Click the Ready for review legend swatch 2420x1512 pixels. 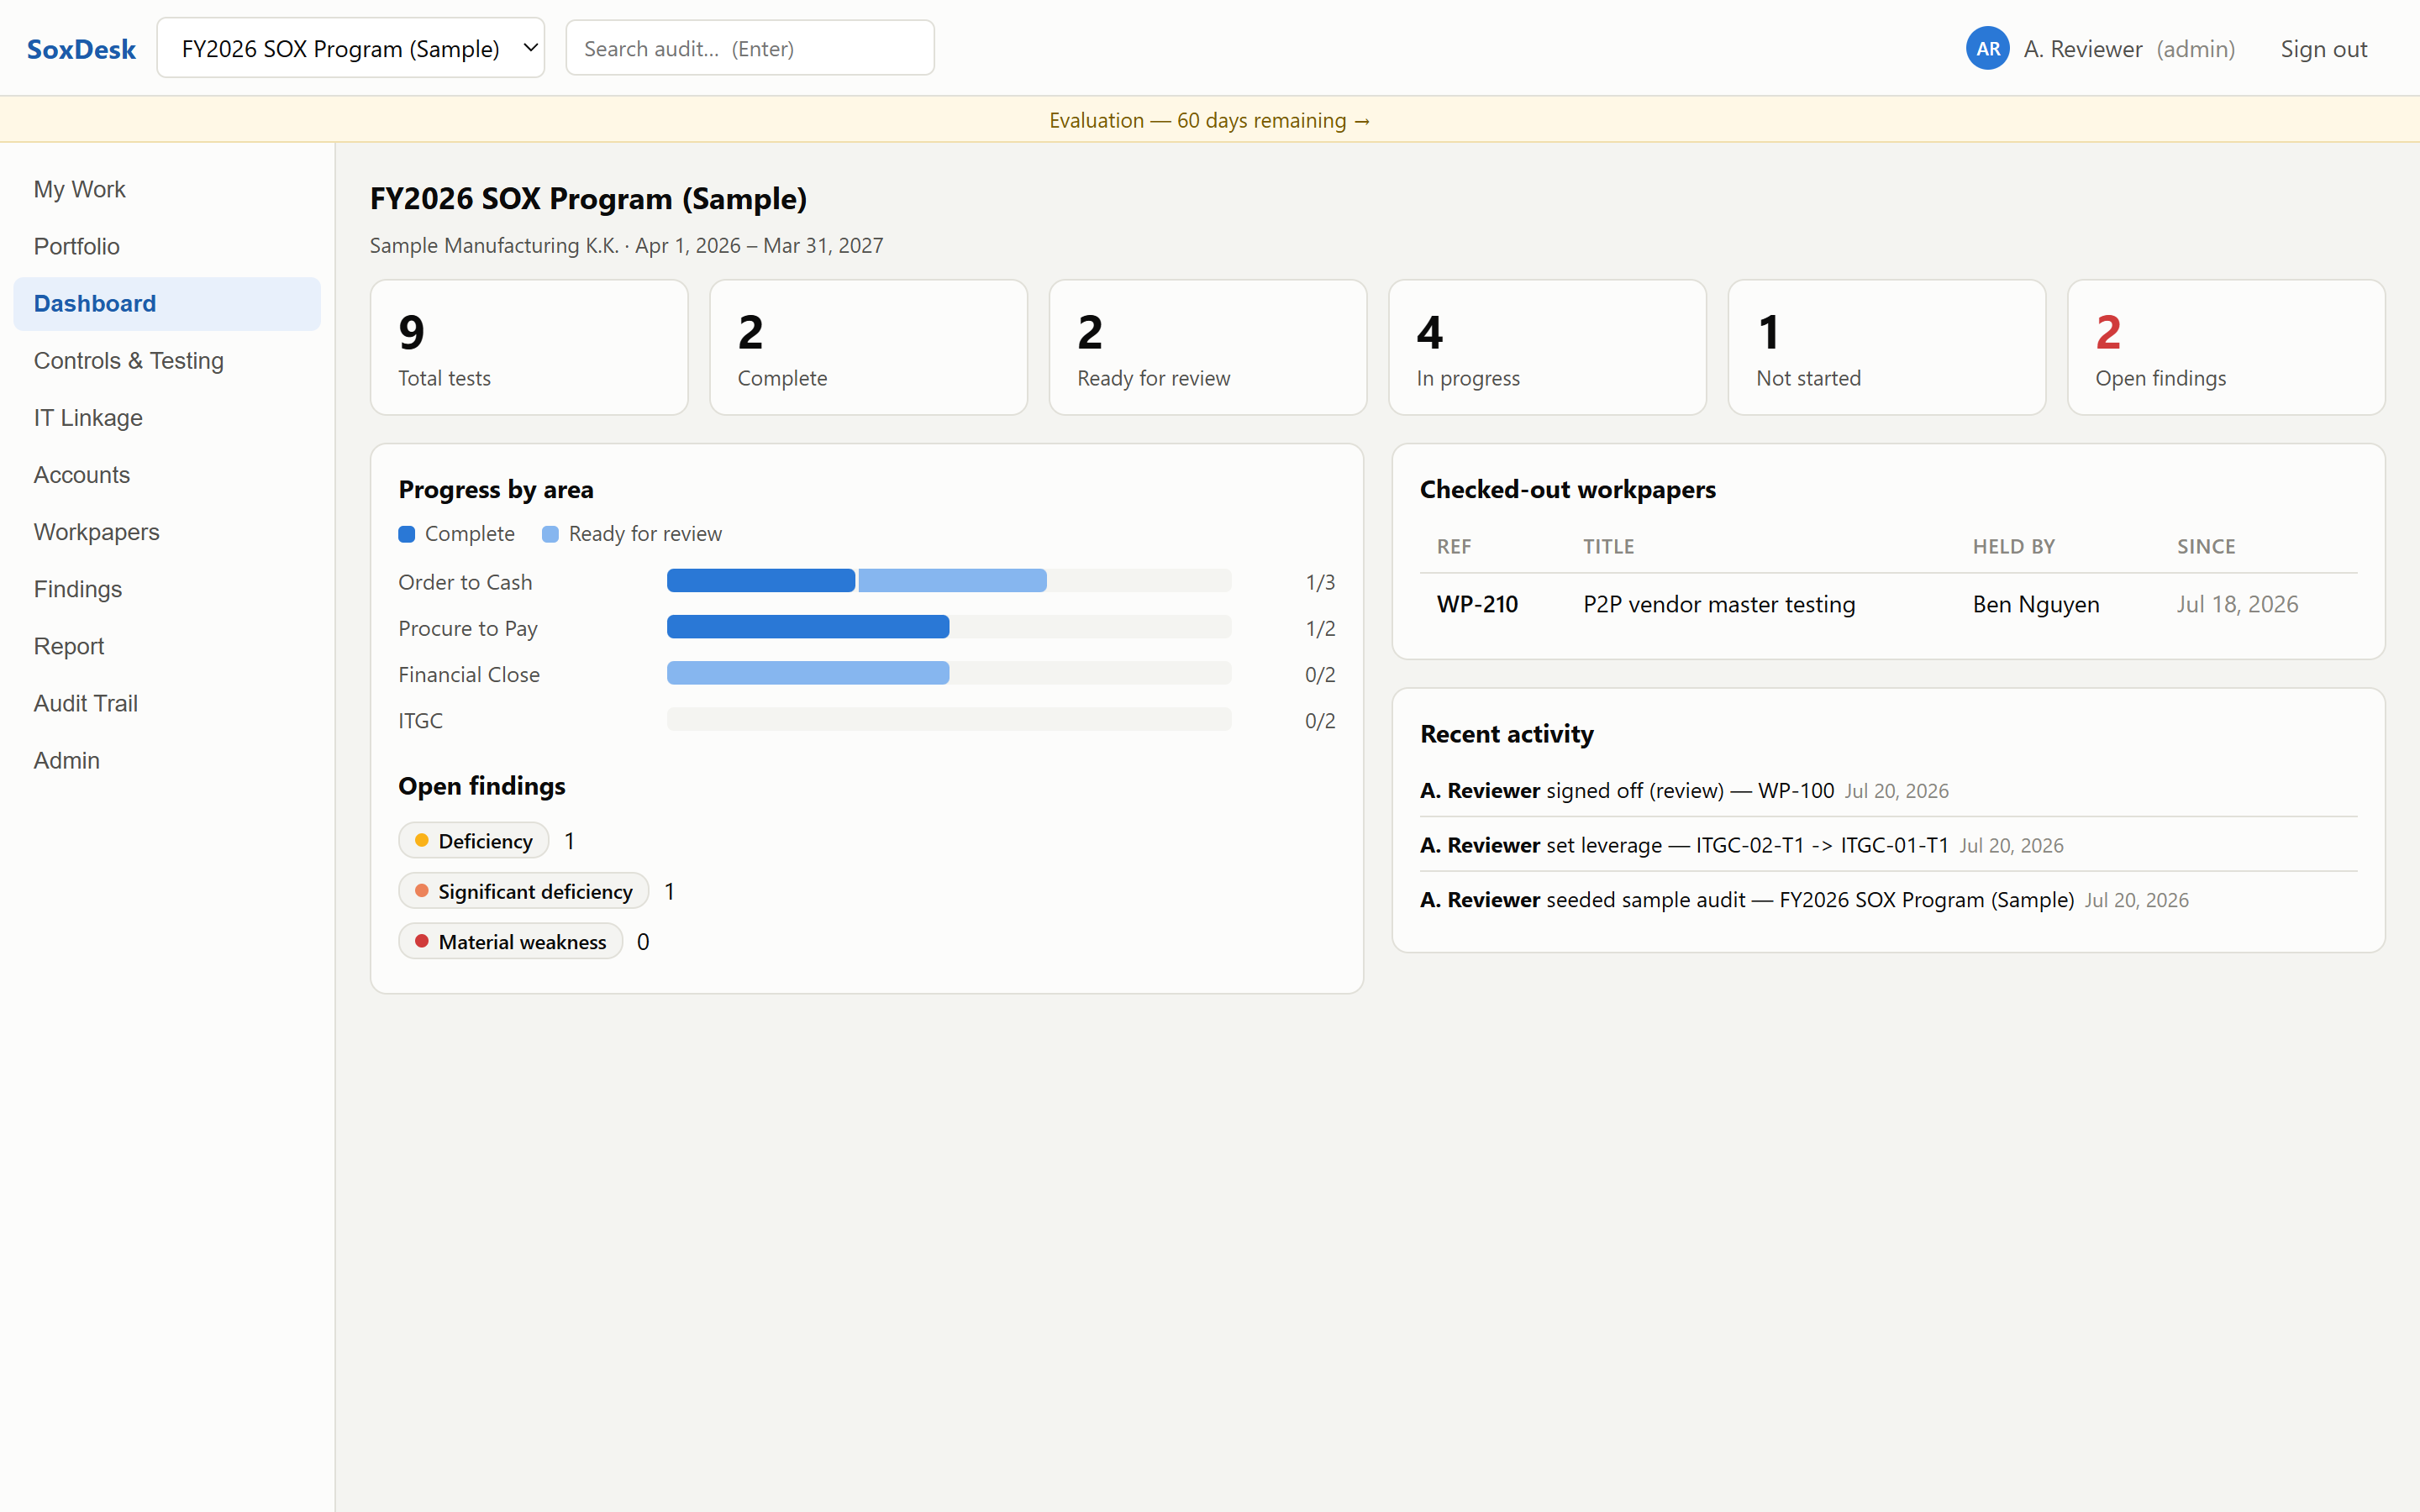(x=550, y=534)
